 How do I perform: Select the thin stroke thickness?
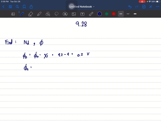click(x=128, y=14)
